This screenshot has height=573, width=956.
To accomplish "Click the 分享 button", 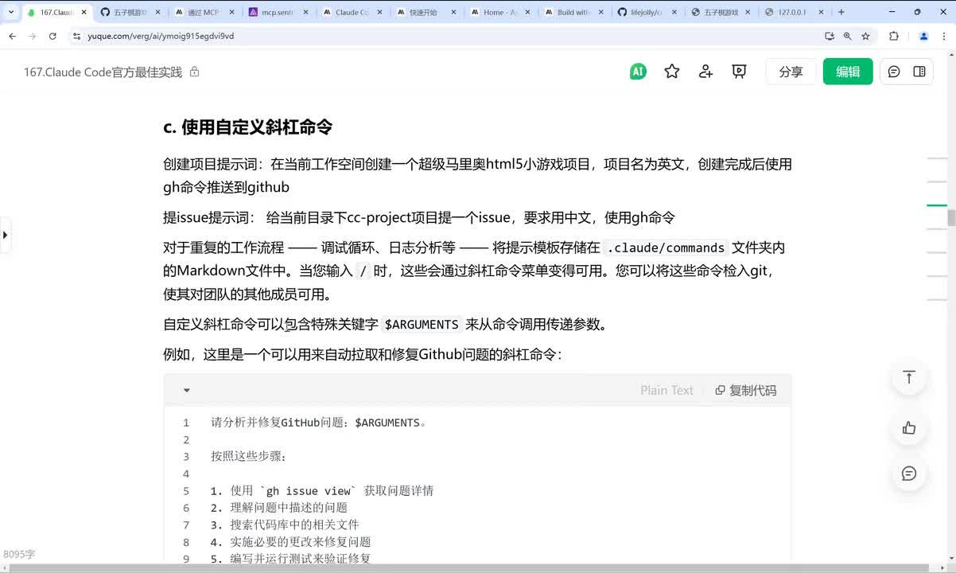I will point(791,72).
